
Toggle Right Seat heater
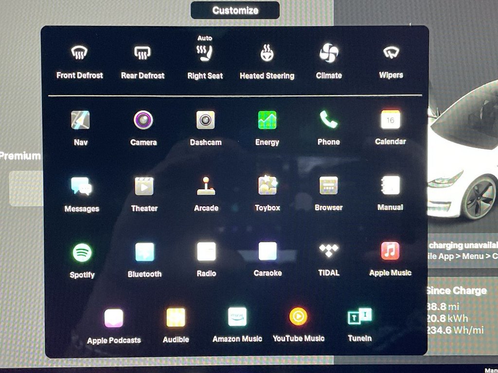click(205, 53)
